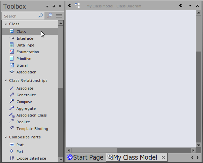This screenshot has height=163, width=203.
Task: Choose the Aggregate connector tool
Action: coord(26,108)
